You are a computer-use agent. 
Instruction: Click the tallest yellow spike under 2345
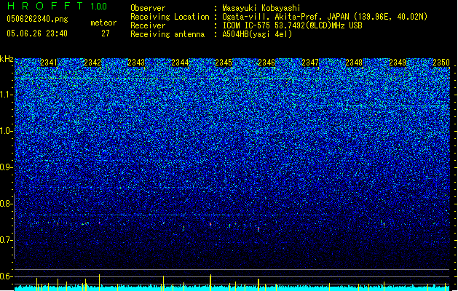tap(210, 282)
